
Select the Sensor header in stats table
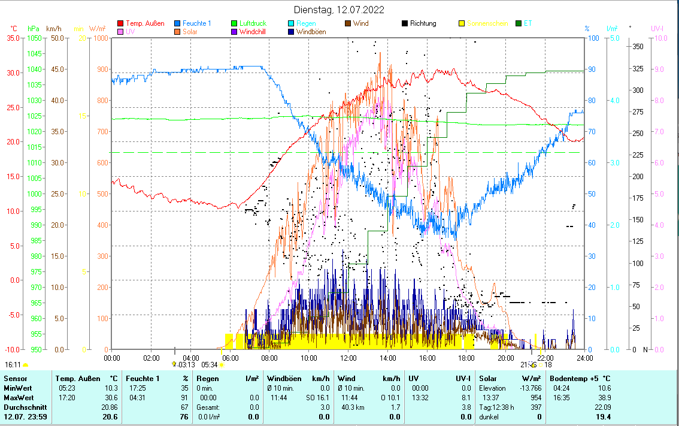(x=16, y=379)
